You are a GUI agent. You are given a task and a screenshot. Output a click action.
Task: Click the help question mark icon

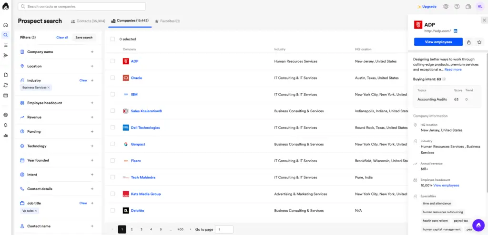pos(457,7)
